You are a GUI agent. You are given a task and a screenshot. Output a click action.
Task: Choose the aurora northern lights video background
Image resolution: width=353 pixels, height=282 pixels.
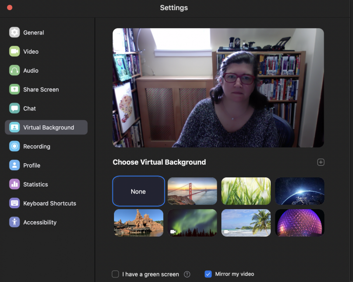coord(192,223)
